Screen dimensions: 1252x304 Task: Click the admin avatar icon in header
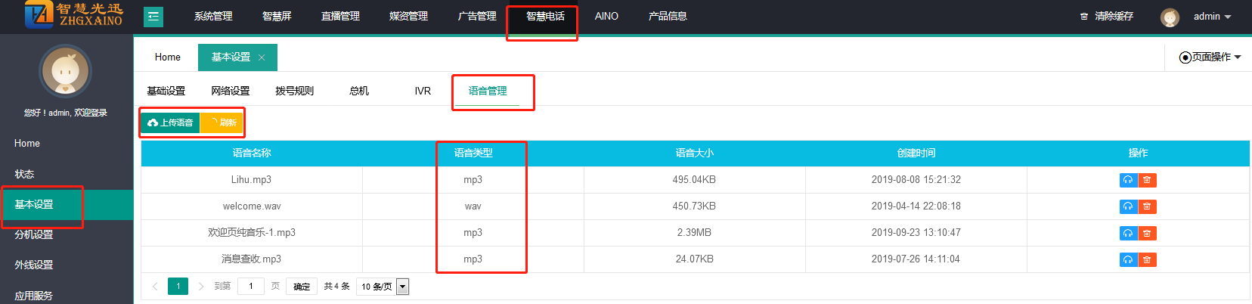(x=1170, y=17)
